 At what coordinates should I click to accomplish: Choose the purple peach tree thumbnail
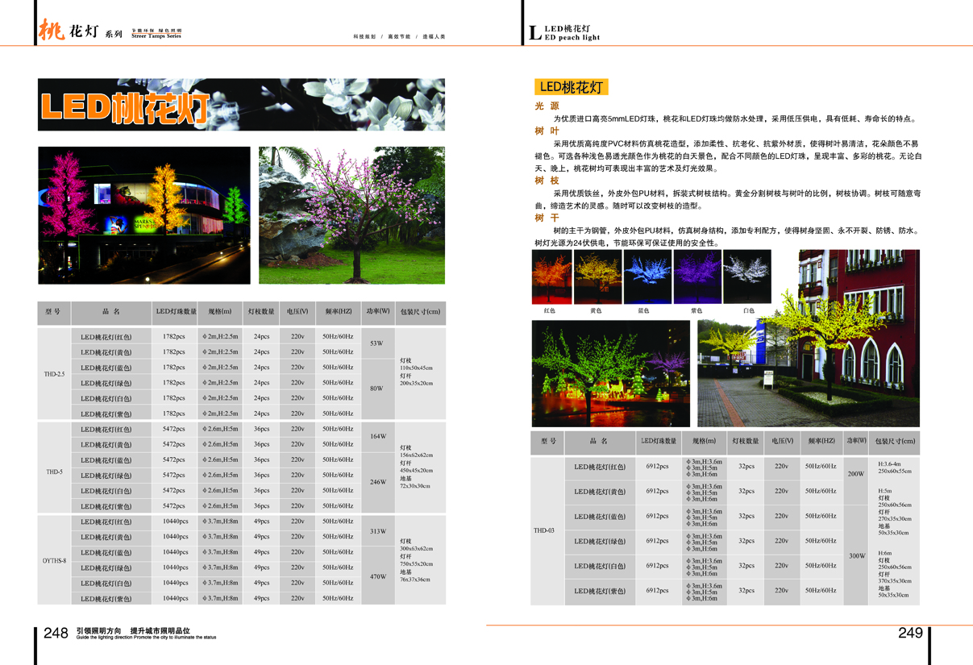click(x=697, y=276)
